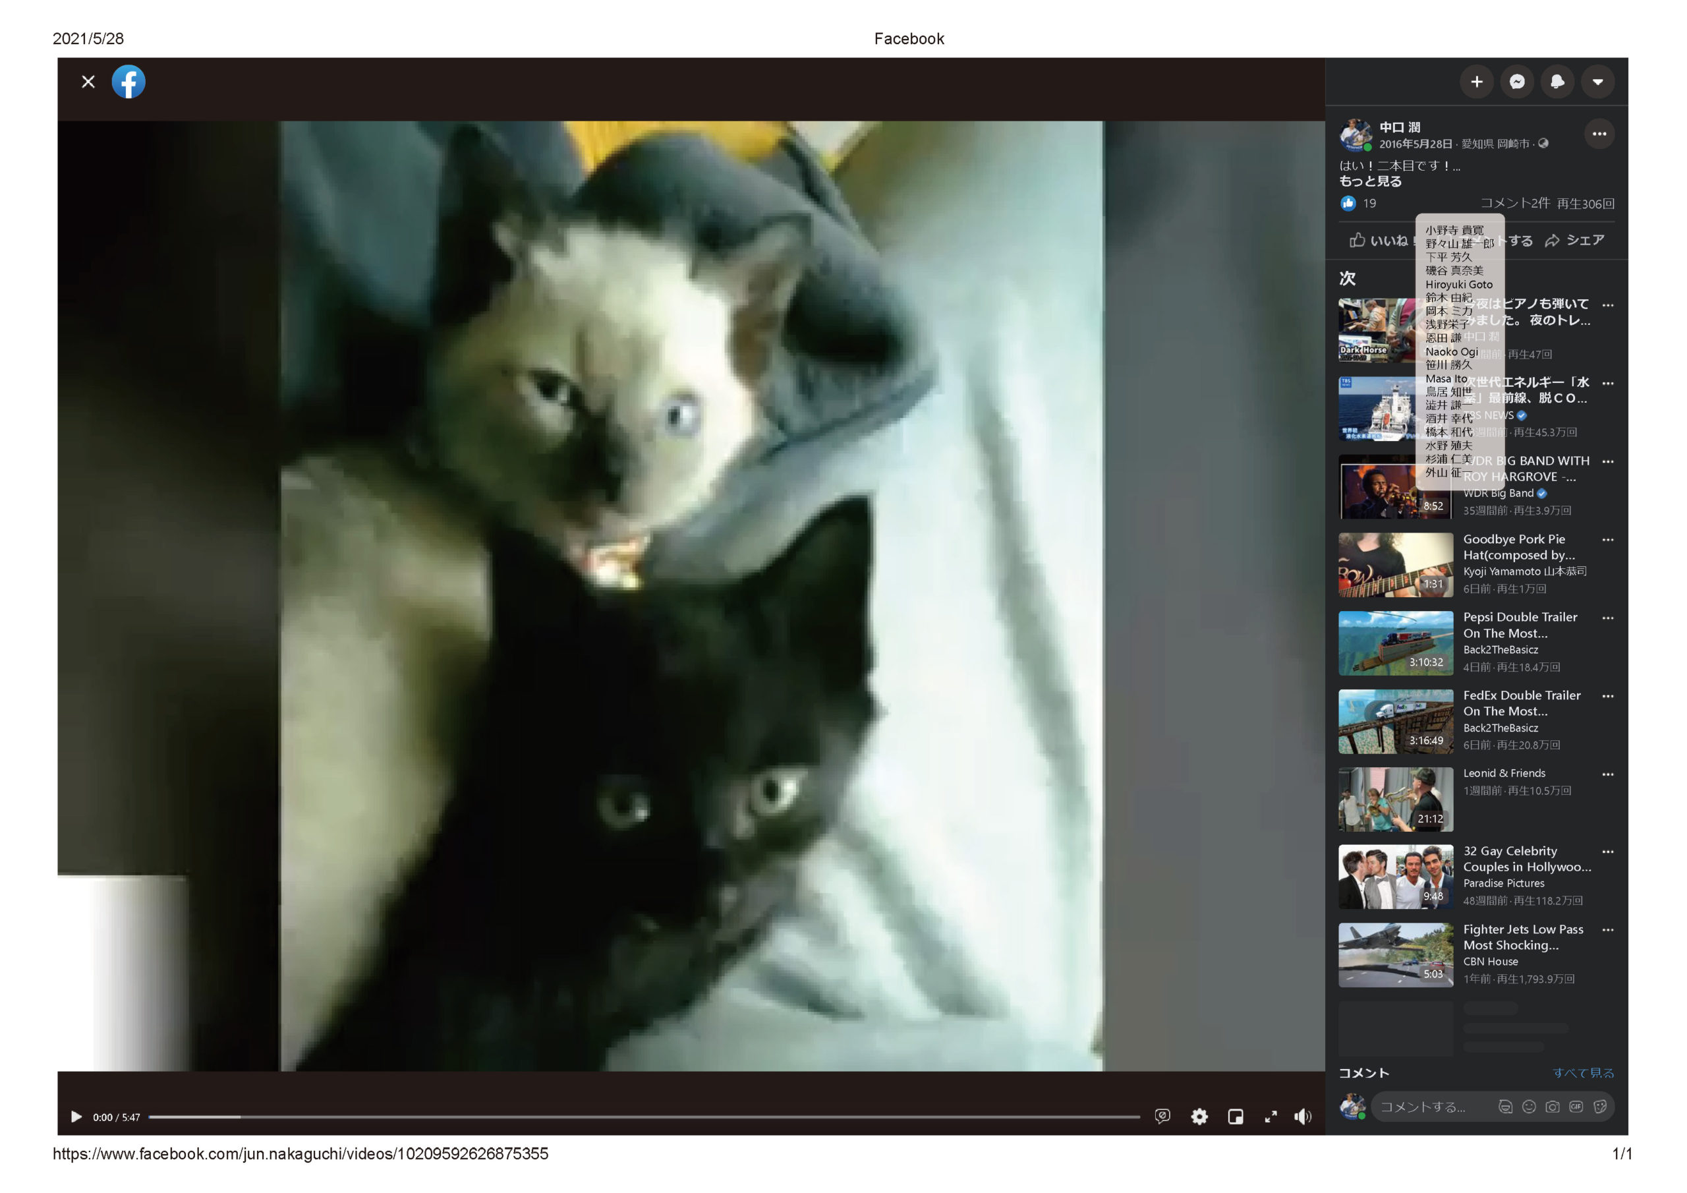Click the emoji icon in comment box
This screenshot has width=1687, height=1193.
(1529, 1106)
